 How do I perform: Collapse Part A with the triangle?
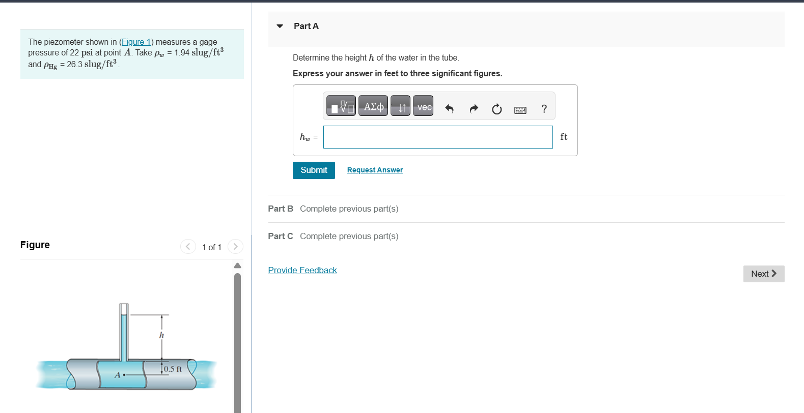pos(280,26)
